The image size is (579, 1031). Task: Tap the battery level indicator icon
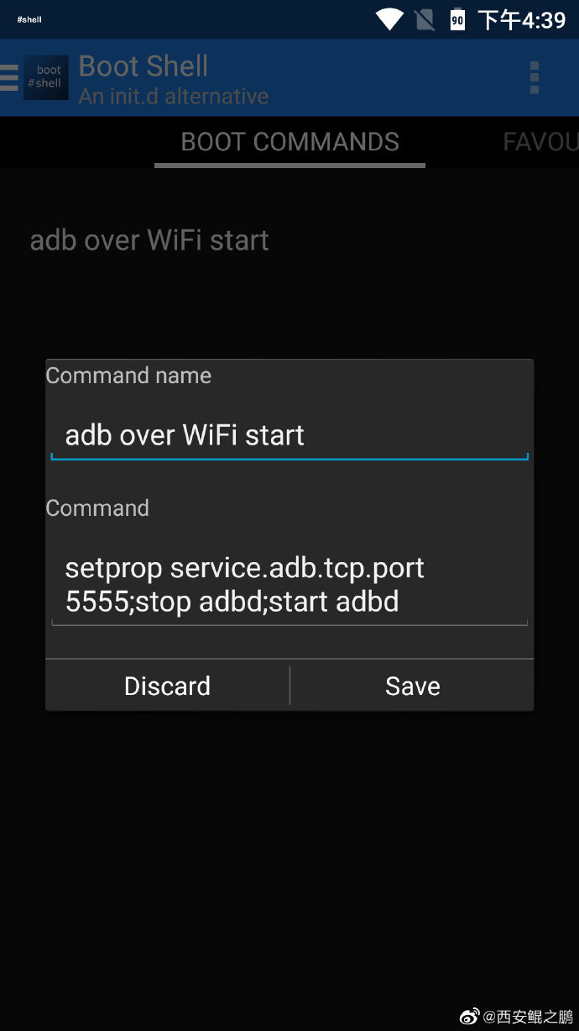[457, 19]
